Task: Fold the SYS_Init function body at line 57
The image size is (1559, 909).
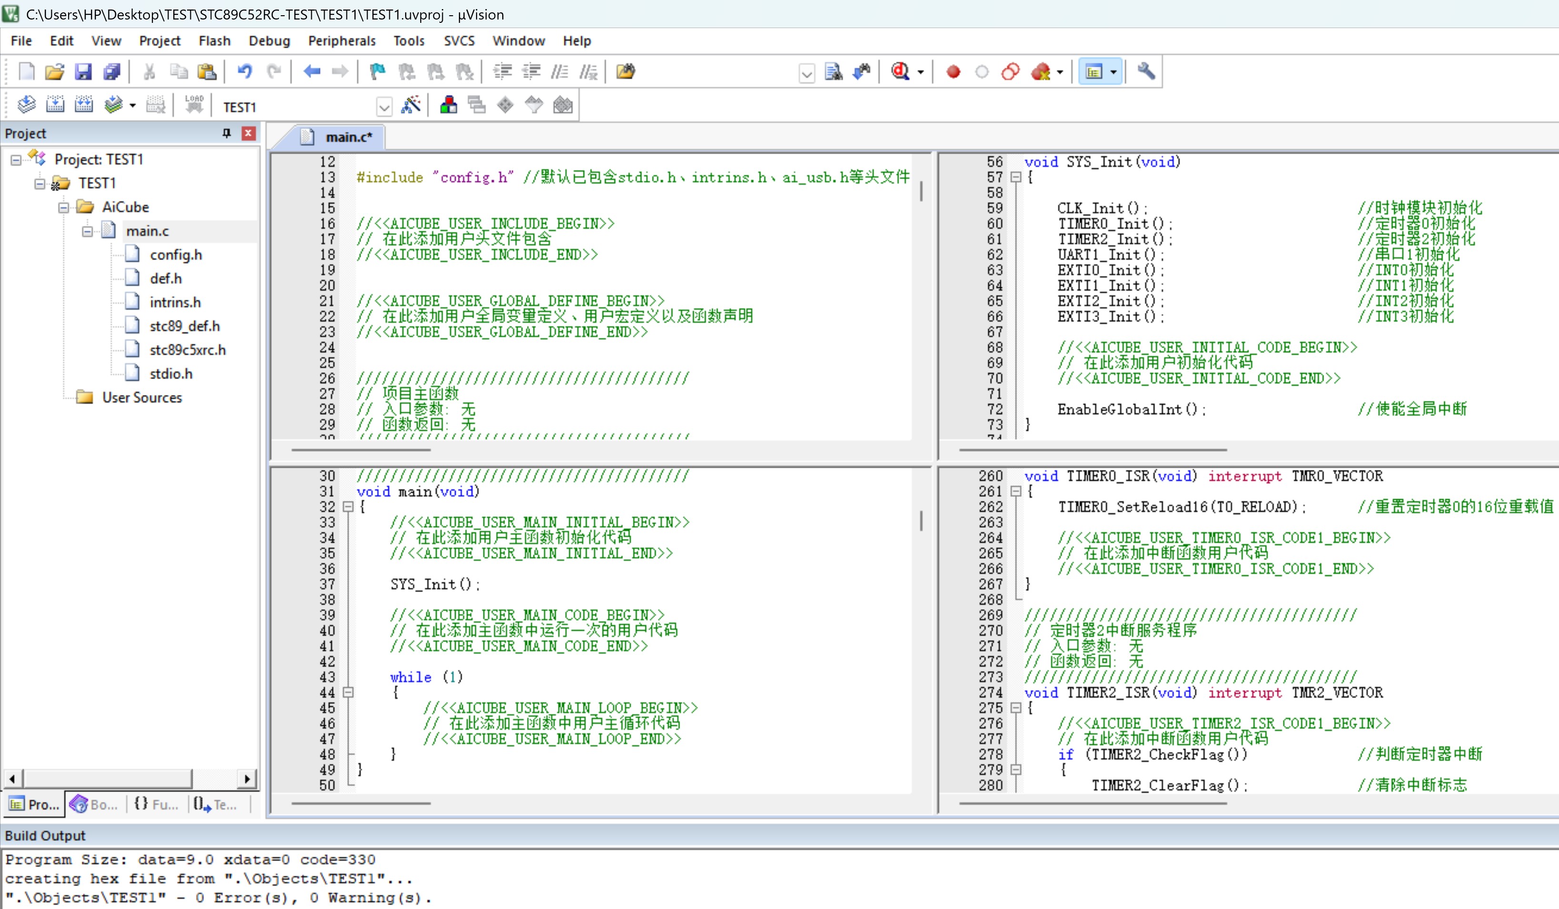Action: pos(1015,178)
